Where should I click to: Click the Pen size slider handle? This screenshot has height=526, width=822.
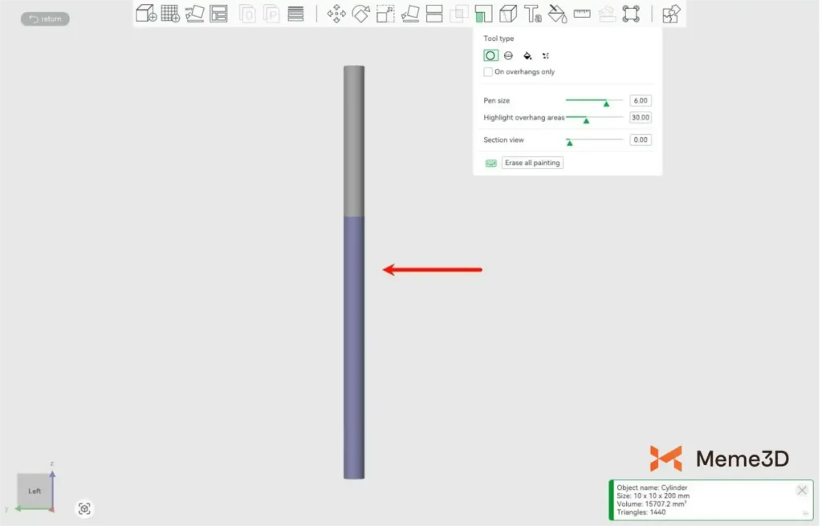(x=606, y=103)
